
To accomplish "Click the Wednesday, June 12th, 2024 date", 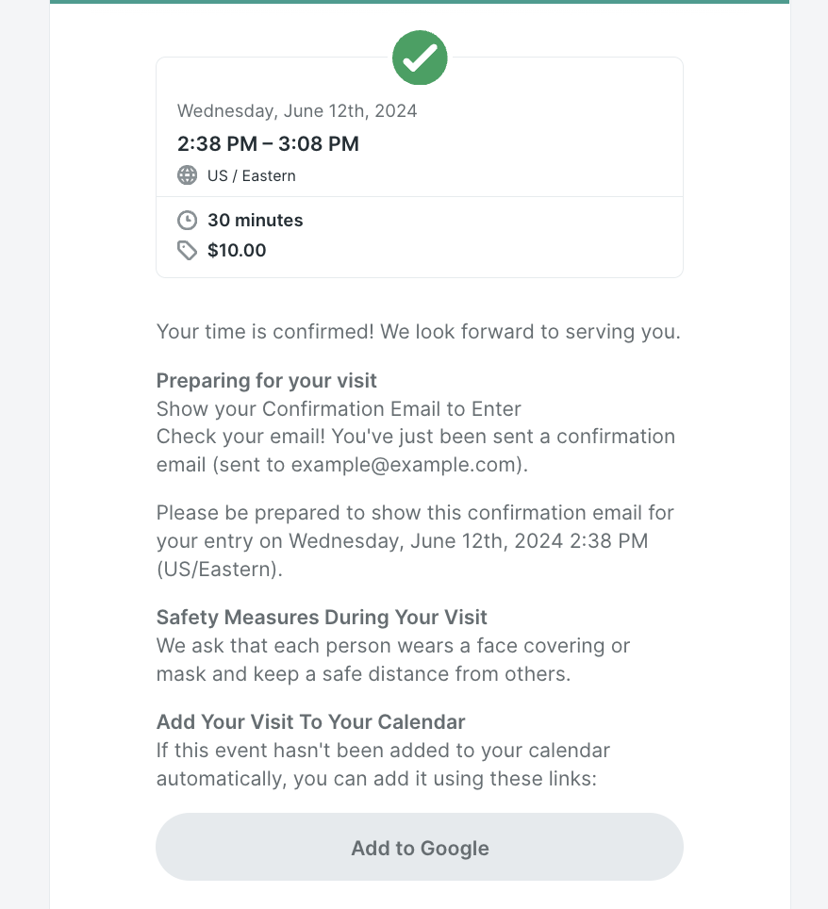I will point(297,110).
